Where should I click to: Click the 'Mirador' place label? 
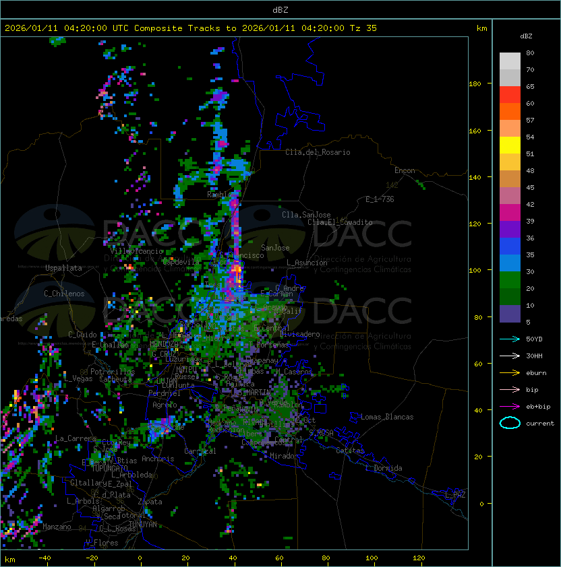pos(284,456)
